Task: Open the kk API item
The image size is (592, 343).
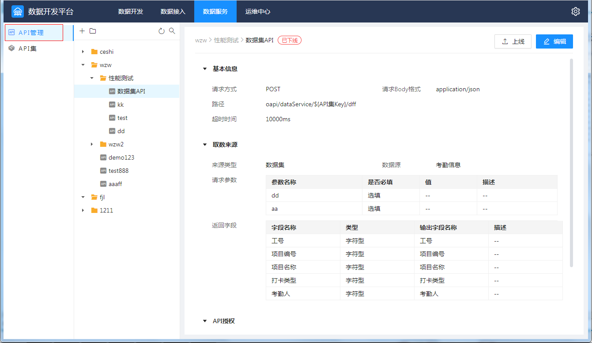Action: click(121, 104)
